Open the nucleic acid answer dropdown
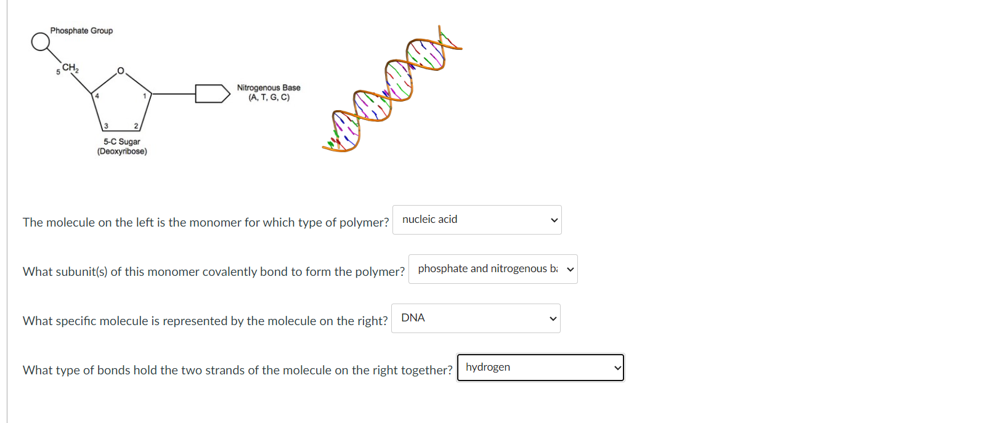This screenshot has height=423, width=987. pos(476,219)
